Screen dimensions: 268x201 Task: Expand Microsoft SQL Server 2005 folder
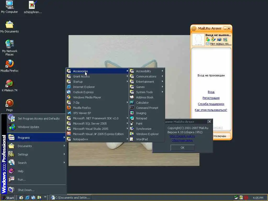pos(97,124)
